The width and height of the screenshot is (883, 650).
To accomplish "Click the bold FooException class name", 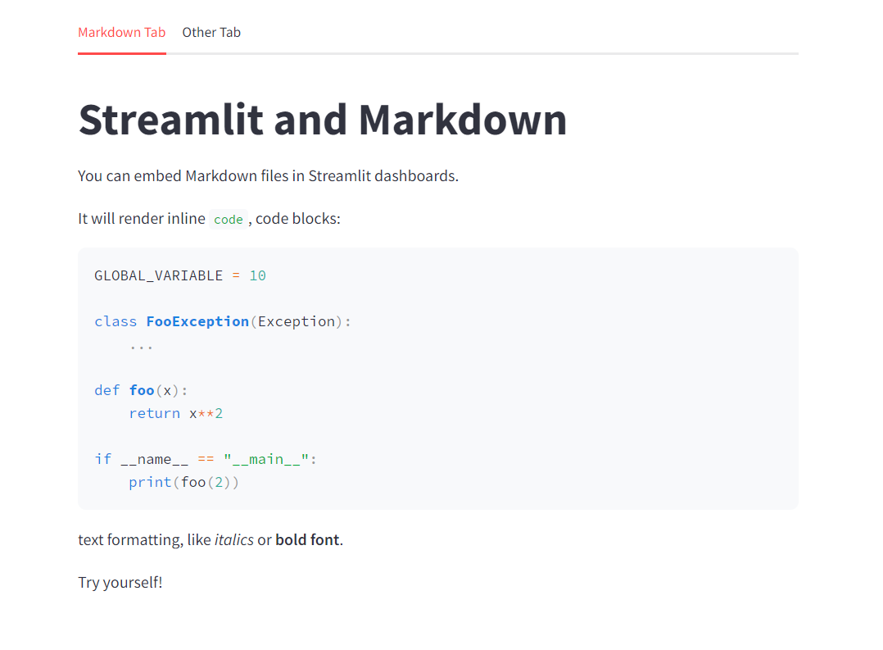I will pos(197,321).
